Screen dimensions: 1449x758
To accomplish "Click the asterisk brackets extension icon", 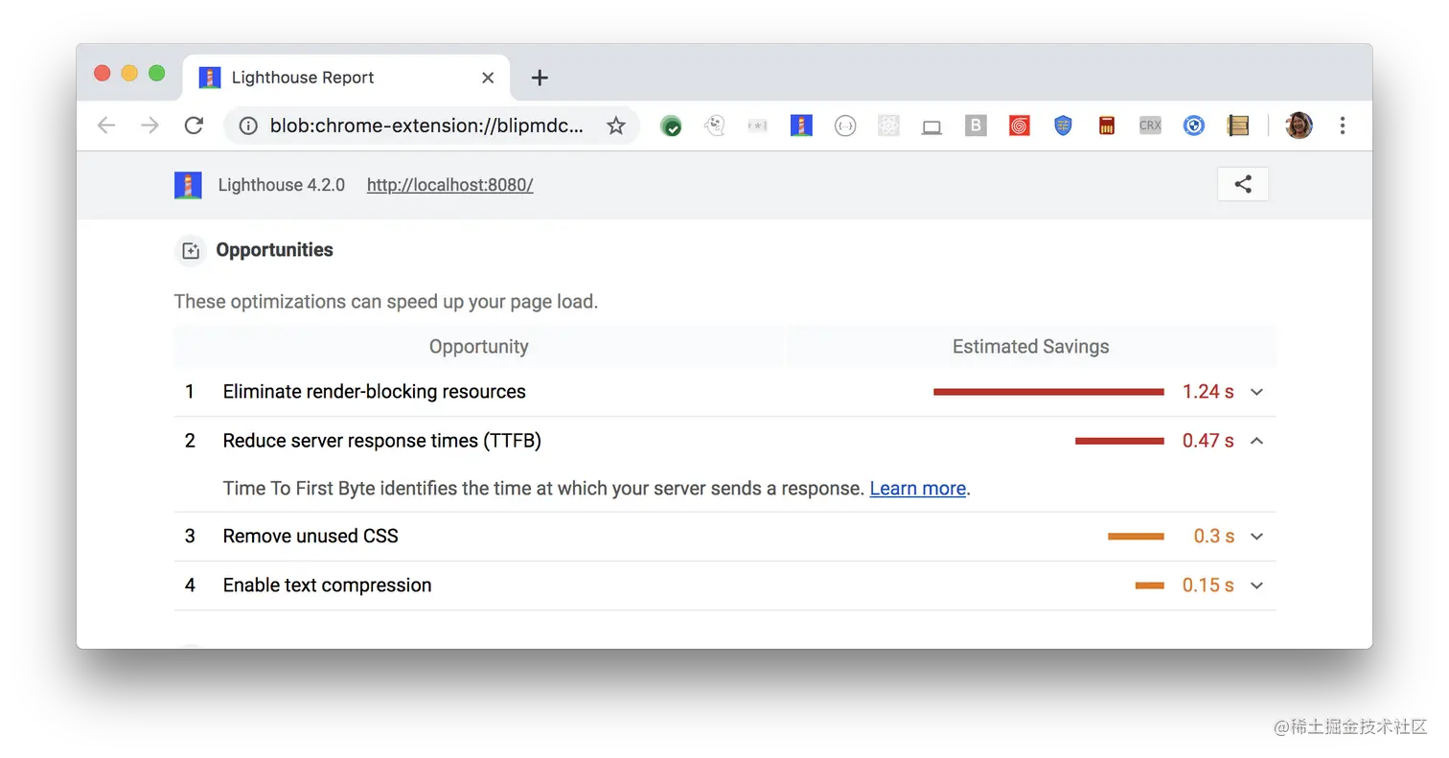I will tap(757, 126).
